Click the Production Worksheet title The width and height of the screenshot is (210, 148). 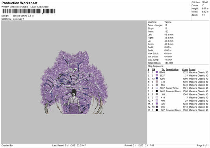[x=19, y=3]
